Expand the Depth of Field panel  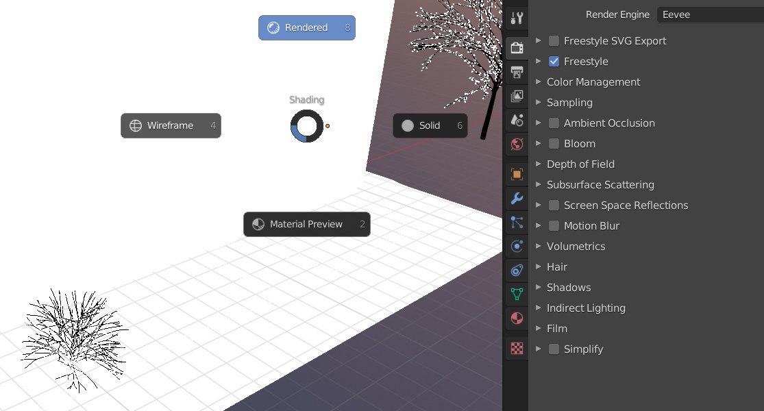539,164
